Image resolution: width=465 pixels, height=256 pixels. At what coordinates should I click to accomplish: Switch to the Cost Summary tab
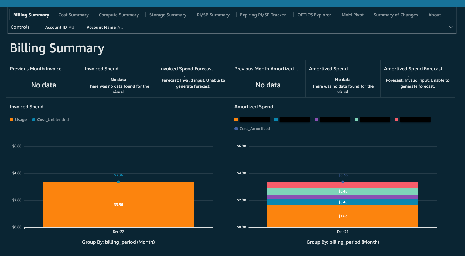pyautogui.click(x=73, y=15)
